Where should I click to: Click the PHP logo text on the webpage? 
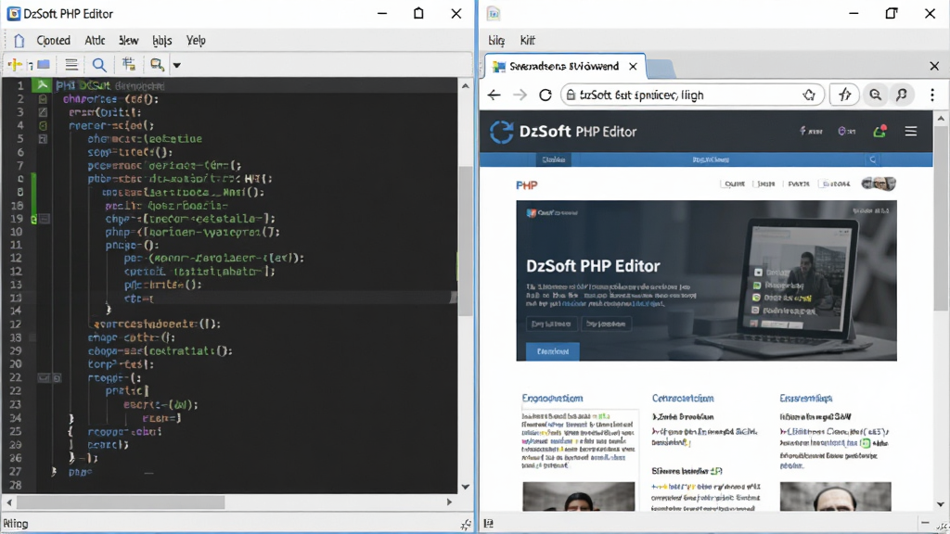point(527,185)
